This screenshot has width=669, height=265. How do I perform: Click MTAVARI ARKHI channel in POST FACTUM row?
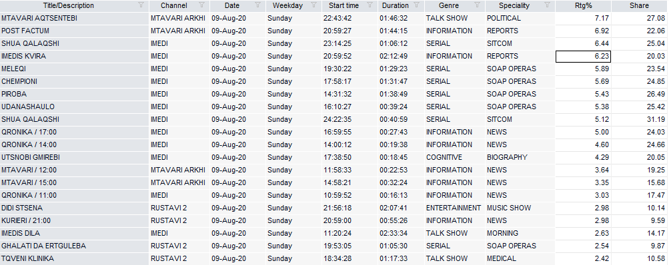point(179,31)
